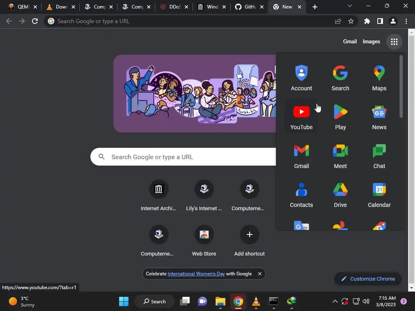Click the apps panel scrollbar
The image size is (415, 311).
click(401, 87)
